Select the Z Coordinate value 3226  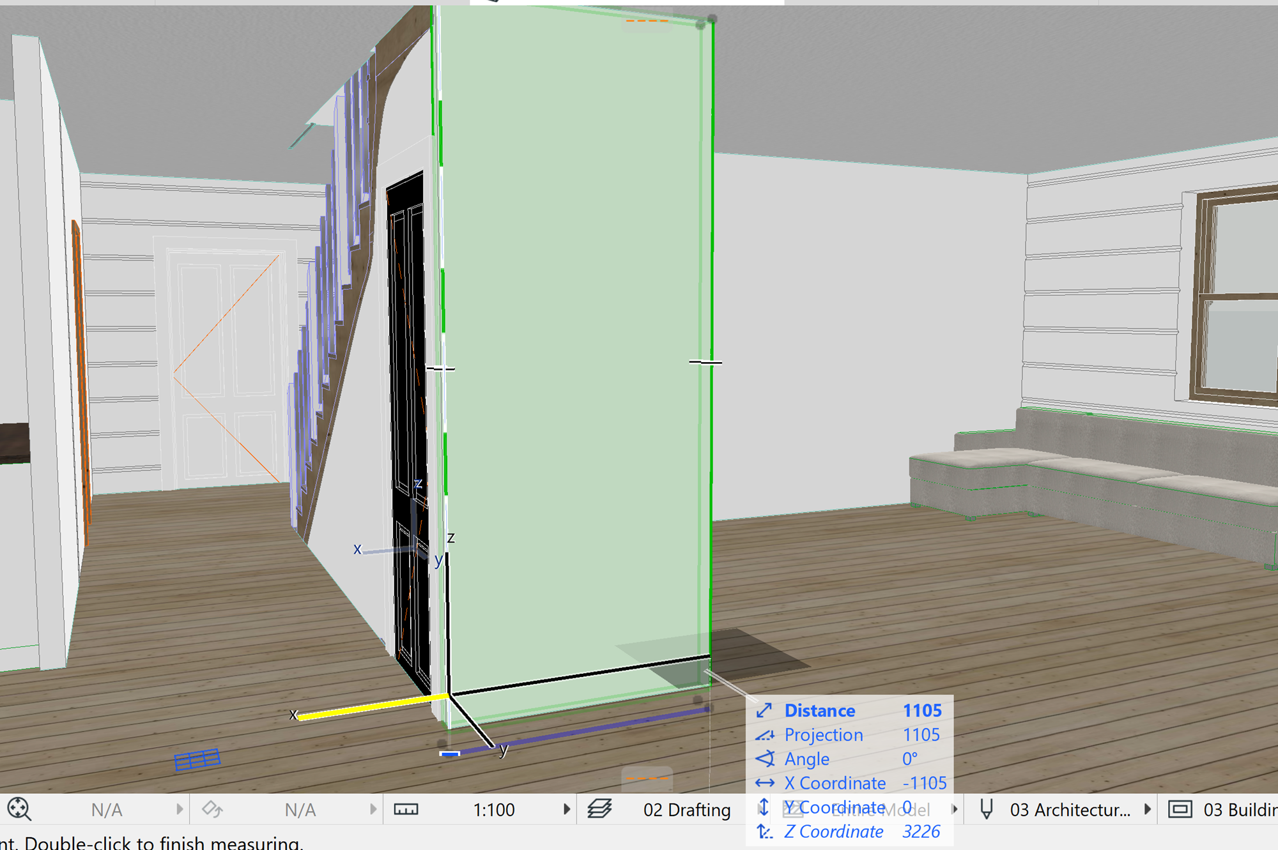(920, 831)
